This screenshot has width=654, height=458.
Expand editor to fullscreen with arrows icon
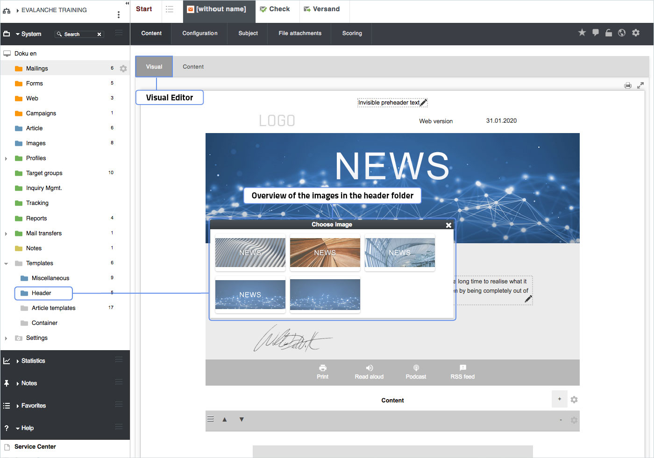pyautogui.click(x=640, y=85)
